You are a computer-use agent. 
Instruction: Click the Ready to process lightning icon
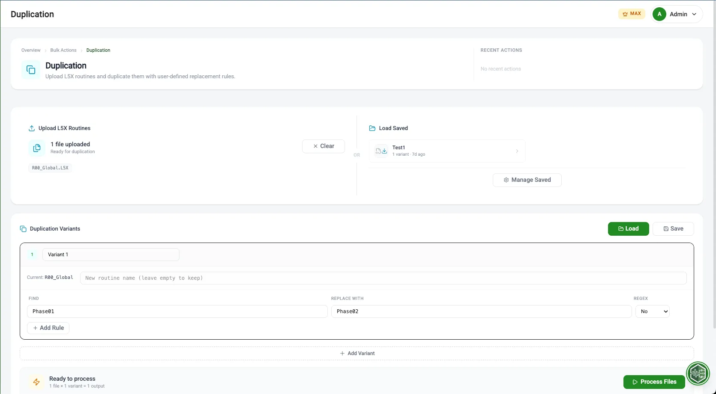(36, 382)
